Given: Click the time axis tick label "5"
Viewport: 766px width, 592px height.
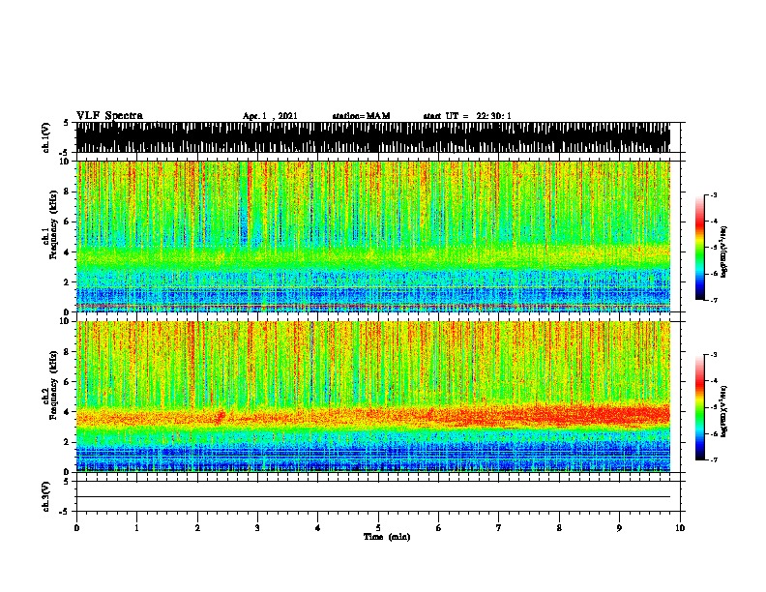Looking at the screenshot, I should pos(378,528).
